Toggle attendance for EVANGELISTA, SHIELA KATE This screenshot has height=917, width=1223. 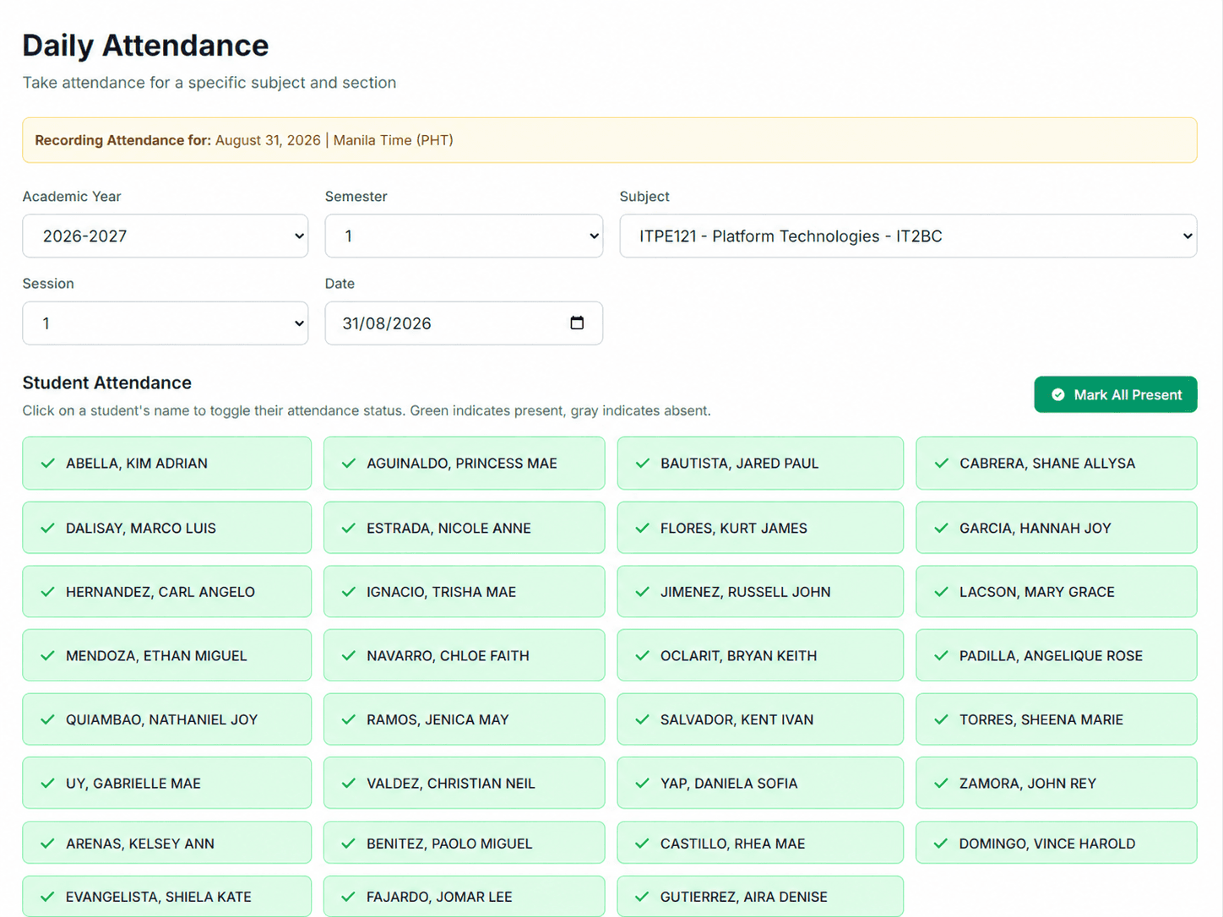coord(167,896)
